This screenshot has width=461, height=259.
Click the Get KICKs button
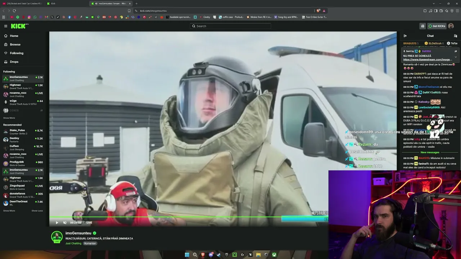pos(437,26)
